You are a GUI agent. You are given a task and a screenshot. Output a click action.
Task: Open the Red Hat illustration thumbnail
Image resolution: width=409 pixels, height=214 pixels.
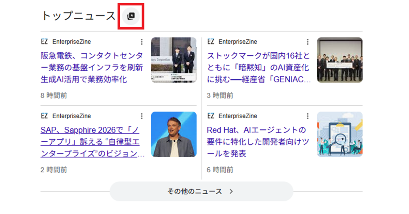pos(340,134)
